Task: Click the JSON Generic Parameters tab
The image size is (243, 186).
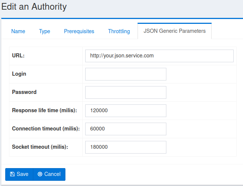Action: pos(174,31)
